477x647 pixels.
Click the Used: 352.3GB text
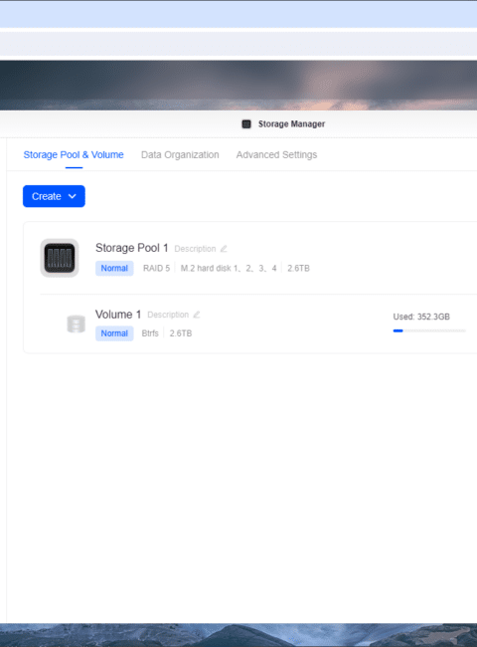point(421,317)
